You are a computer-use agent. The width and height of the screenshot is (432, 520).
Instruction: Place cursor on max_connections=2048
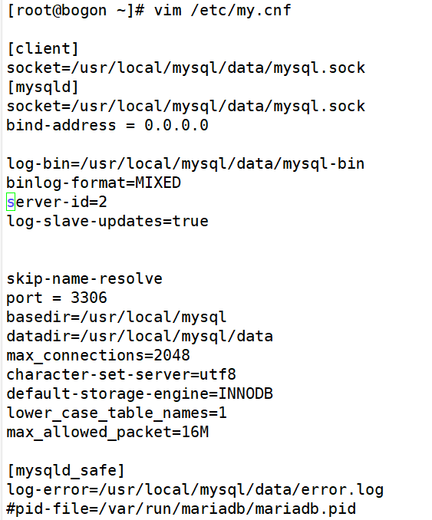coord(98,356)
